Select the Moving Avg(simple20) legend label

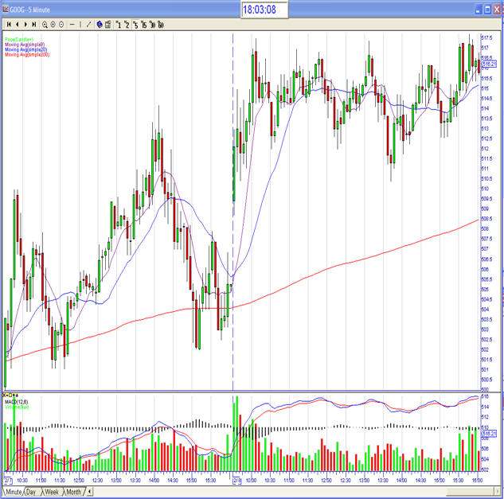tap(25, 50)
